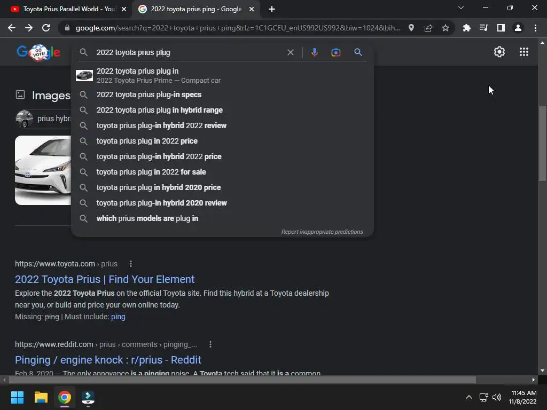The width and height of the screenshot is (547, 410).
Task: Submit search with the blue magnifier
Action: [358, 52]
